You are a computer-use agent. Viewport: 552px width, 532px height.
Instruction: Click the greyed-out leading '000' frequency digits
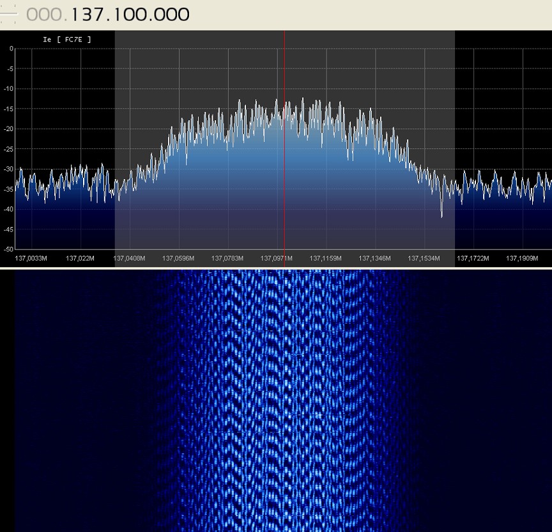44,15
